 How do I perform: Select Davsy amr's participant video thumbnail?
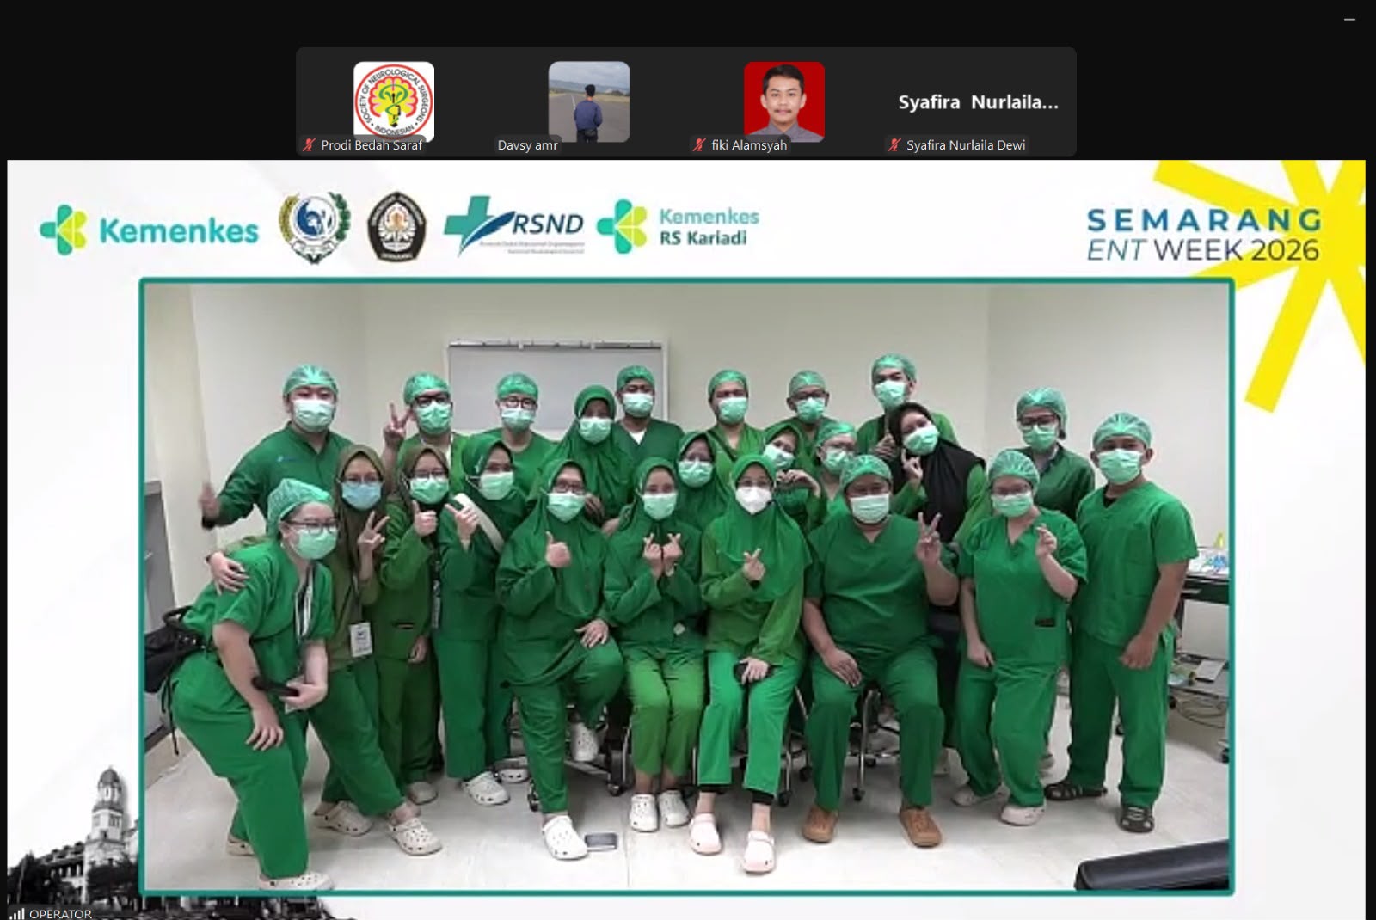[x=589, y=101]
